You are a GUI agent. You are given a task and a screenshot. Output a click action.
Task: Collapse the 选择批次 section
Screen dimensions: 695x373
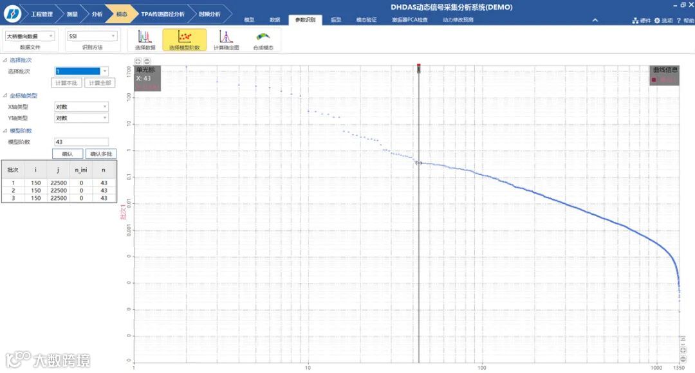tap(5, 60)
